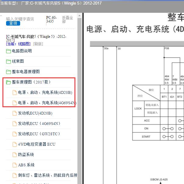Click the ON row in ignition table

pyautogui.click(x=146, y=129)
